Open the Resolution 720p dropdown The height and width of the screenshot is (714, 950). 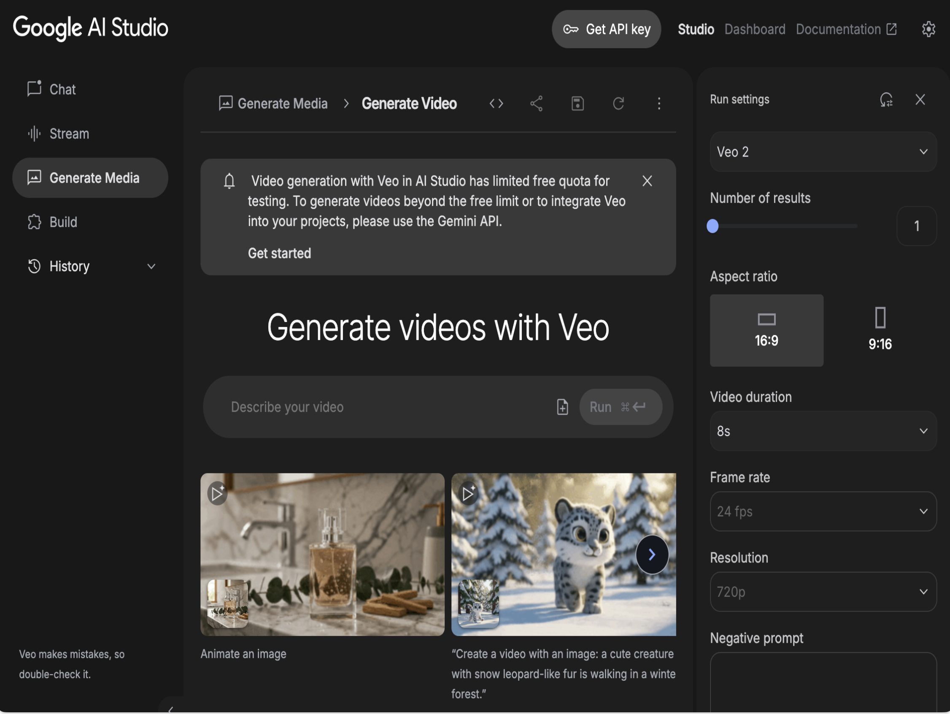[x=823, y=592]
